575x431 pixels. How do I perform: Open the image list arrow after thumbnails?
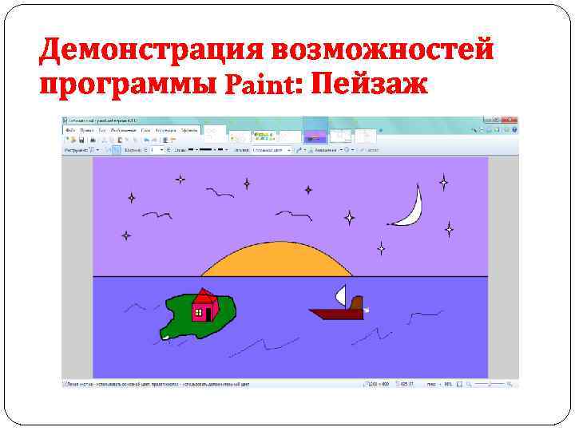pyautogui.click(x=381, y=130)
